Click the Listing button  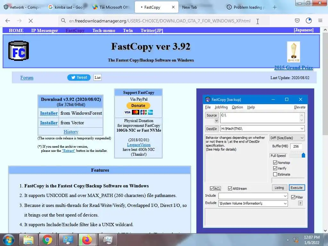(x=279, y=188)
